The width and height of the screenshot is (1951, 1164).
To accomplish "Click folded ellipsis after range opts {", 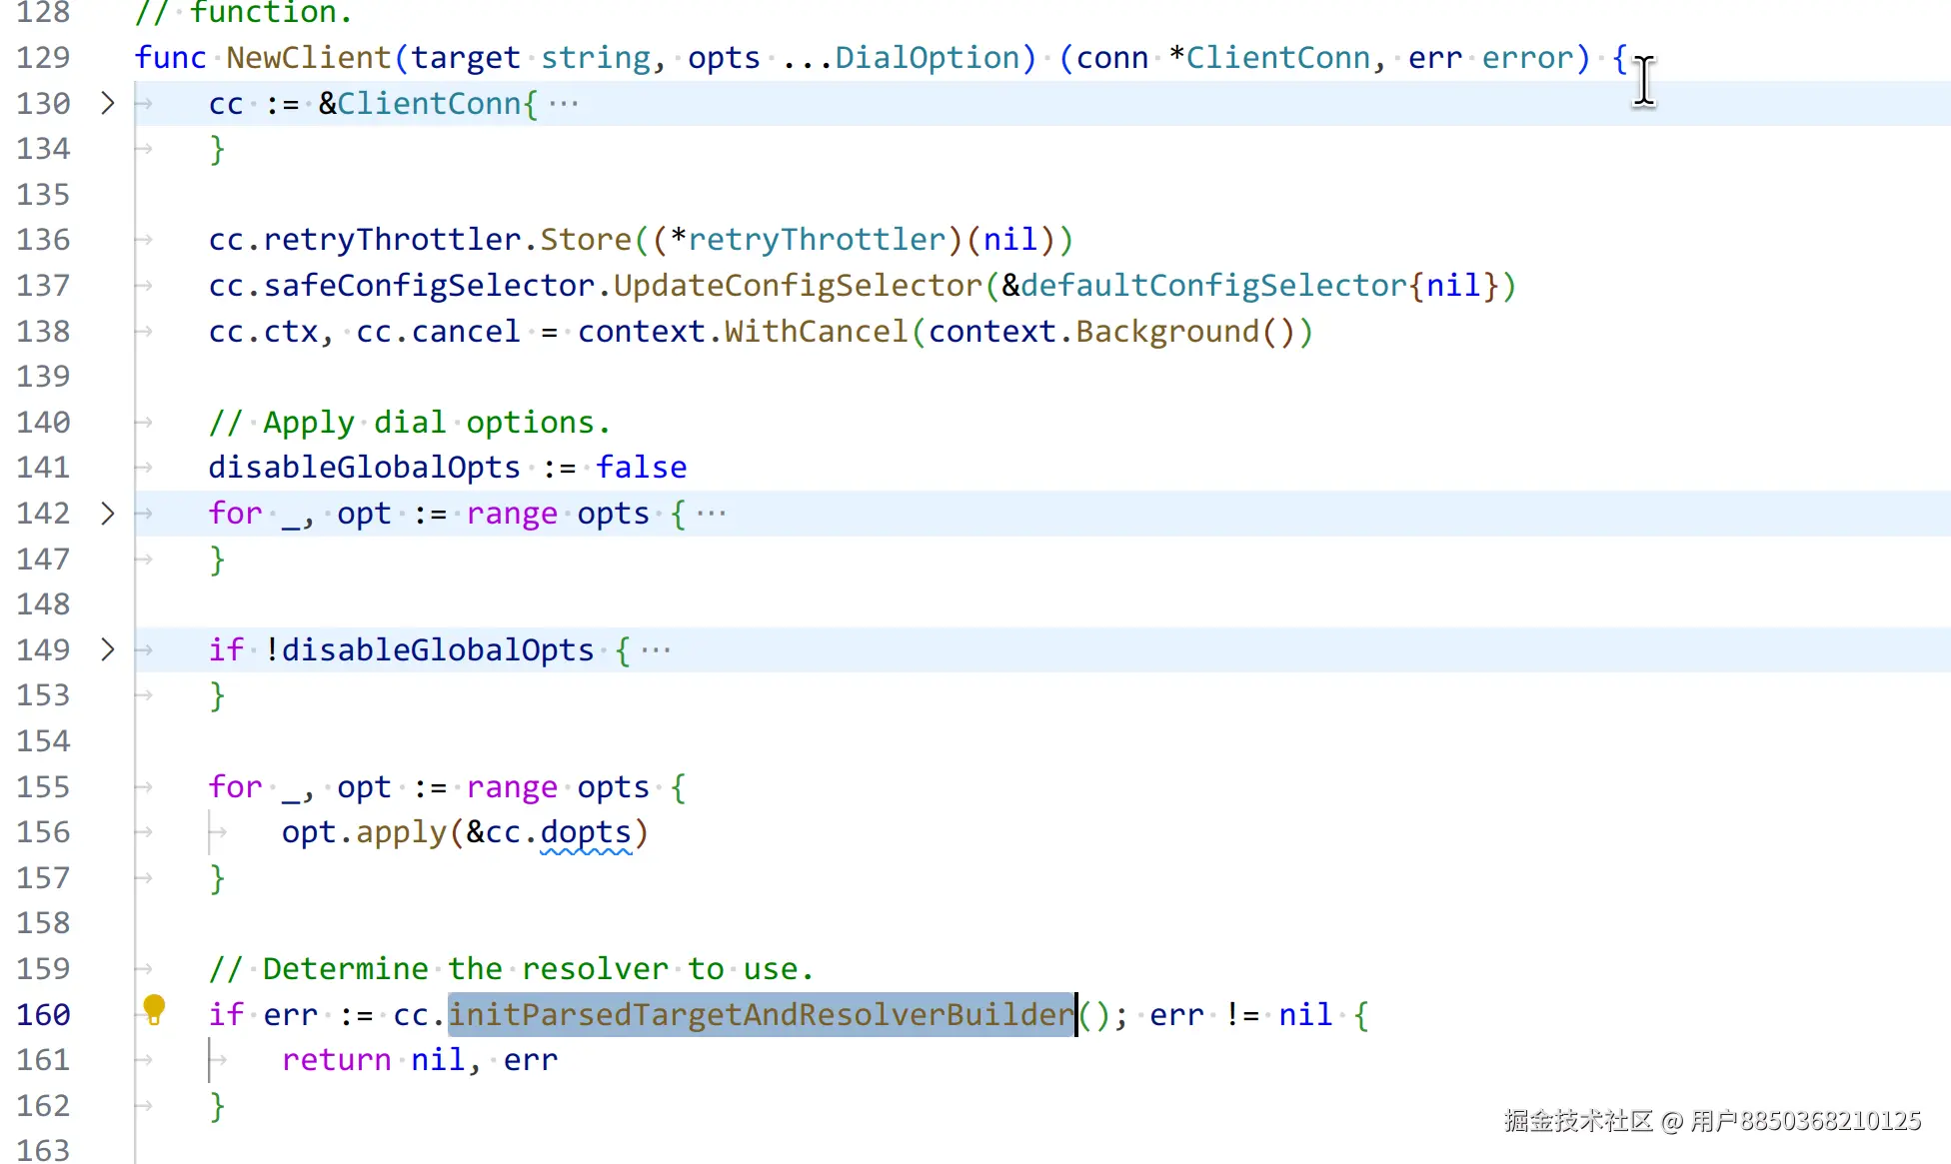I will pos(712,514).
